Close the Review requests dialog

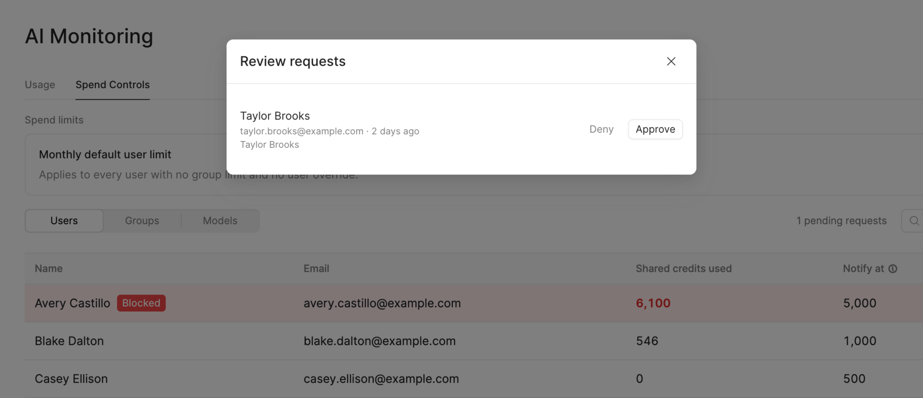tap(671, 62)
